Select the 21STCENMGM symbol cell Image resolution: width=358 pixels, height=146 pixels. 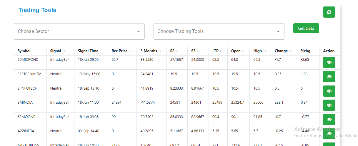[29, 74]
